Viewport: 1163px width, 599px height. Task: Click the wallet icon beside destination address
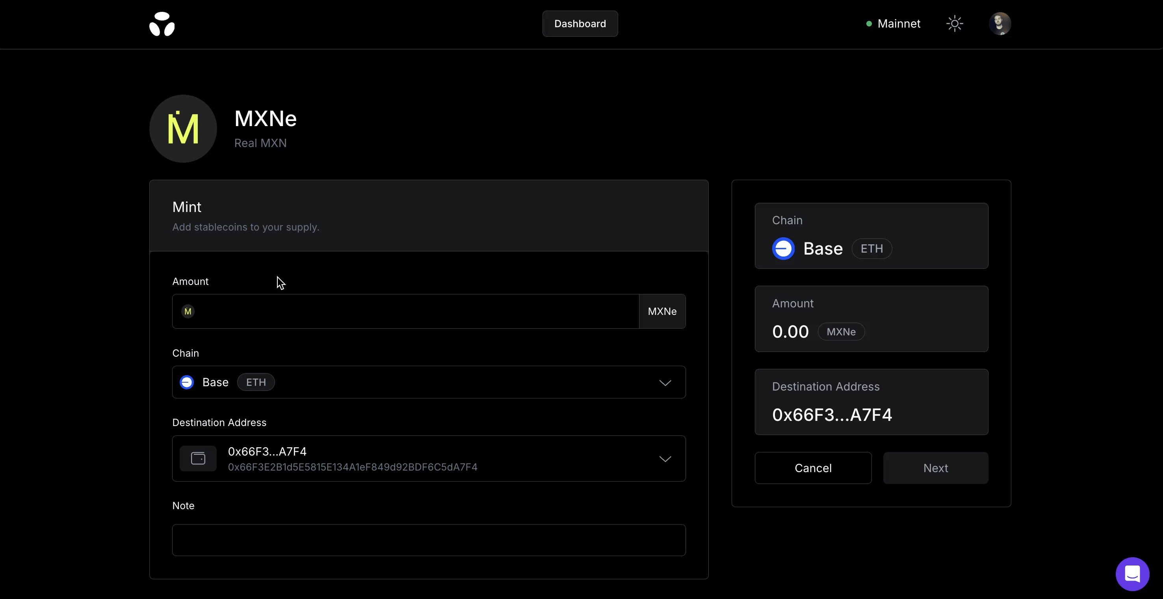(198, 458)
